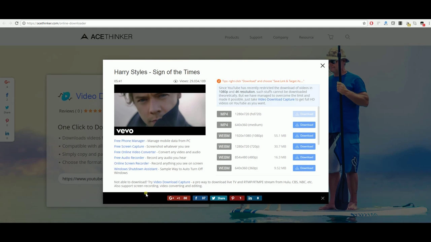Viewport: 431px width, 242px height.
Task: Open the Support menu
Action: click(256, 37)
